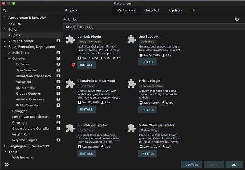This screenshot has height=170, width=245.
Task: Open the Value Class Generator title
Action: click(157, 125)
